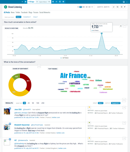Show top 10 results
This screenshot has height=152, width=130.
(x=24, y=103)
